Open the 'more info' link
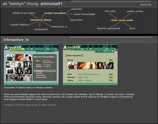 pyautogui.click(x=146, y=4)
